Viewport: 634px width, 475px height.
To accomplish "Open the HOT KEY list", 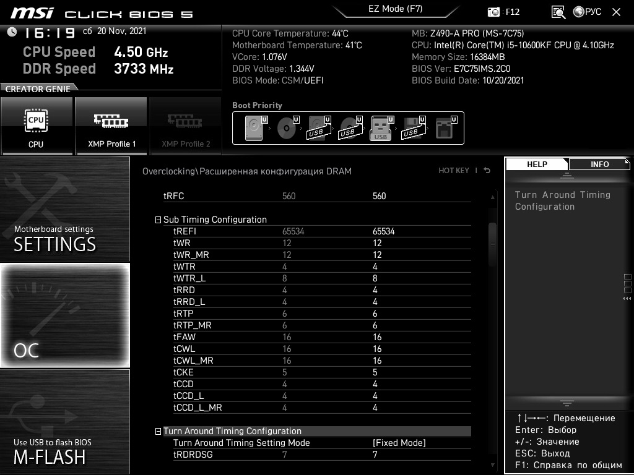I will [454, 171].
